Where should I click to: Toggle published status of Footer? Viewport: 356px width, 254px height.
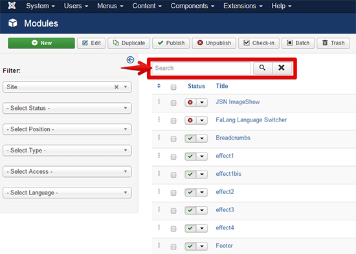190,246
